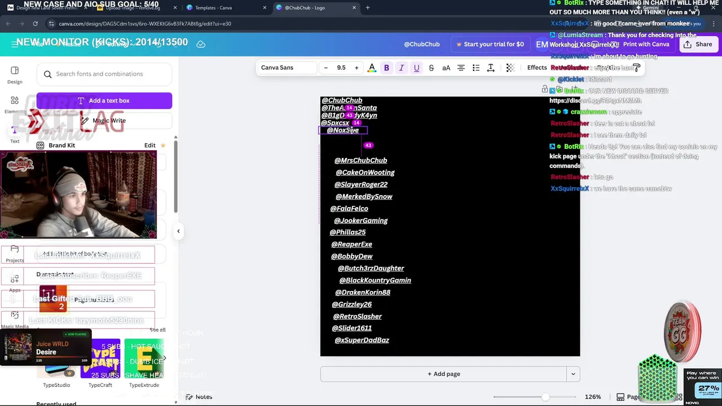Image resolution: width=722 pixels, height=406 pixels.
Task: Select the @xSuperDadBaz text line
Action: [362, 341]
